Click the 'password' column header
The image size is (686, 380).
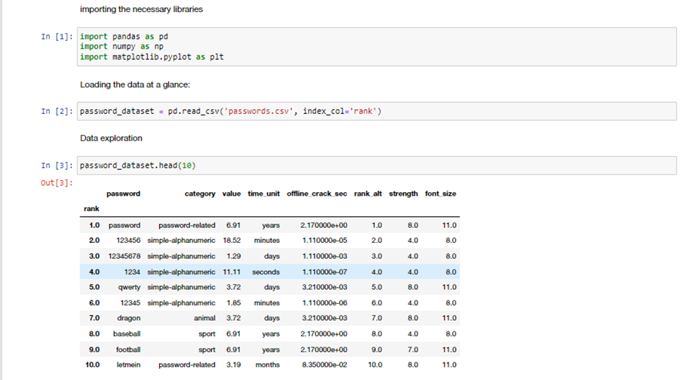(123, 194)
